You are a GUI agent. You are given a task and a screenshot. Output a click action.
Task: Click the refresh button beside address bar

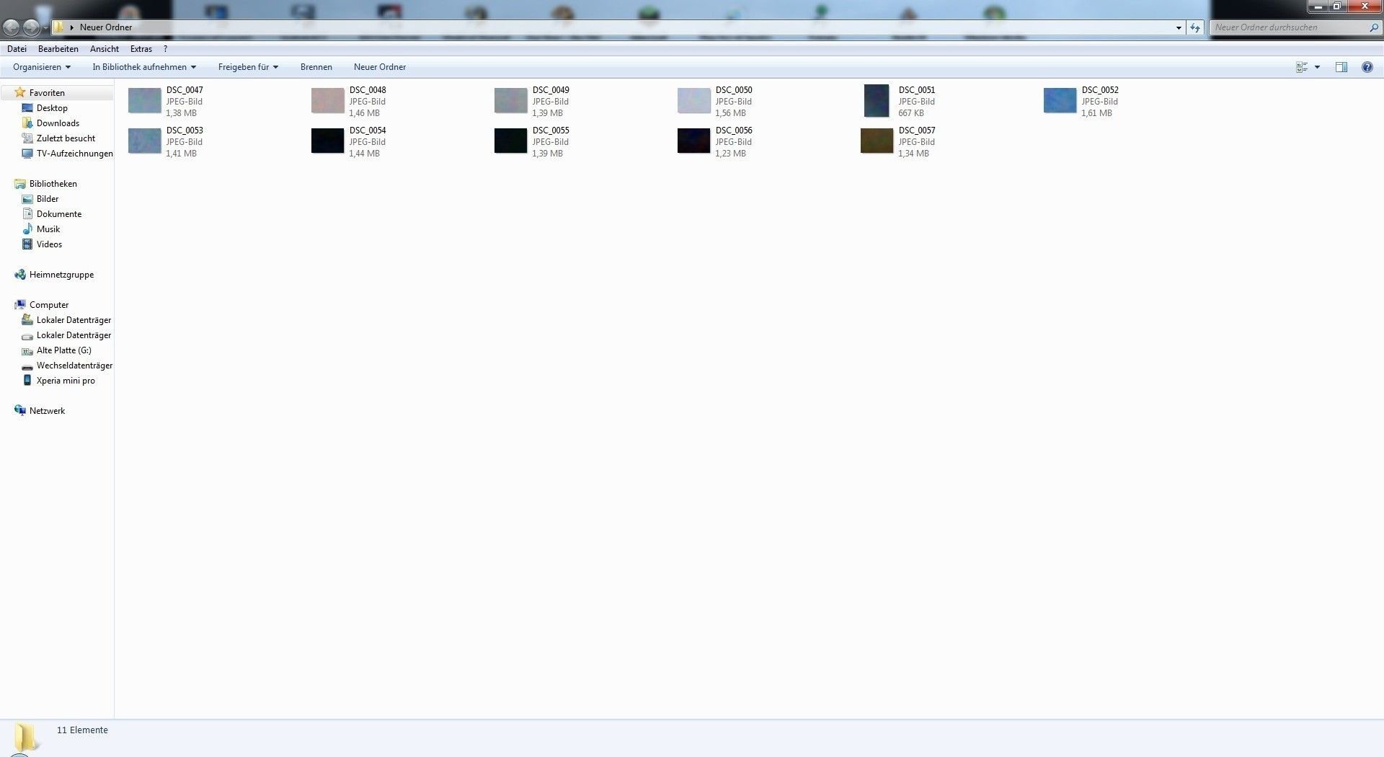1195,27
